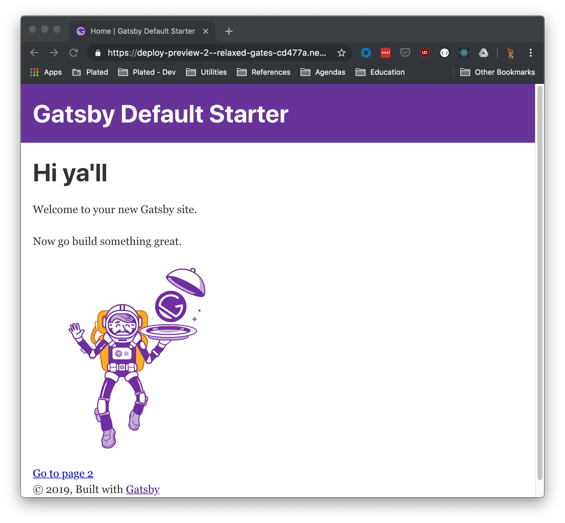Image resolution: width=565 pixels, height=523 pixels.
Task: Open the Gatsby link in the footer
Action: [x=143, y=489]
